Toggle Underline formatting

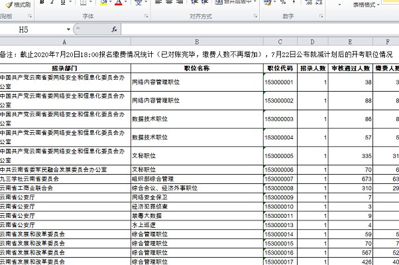click(63, 2)
